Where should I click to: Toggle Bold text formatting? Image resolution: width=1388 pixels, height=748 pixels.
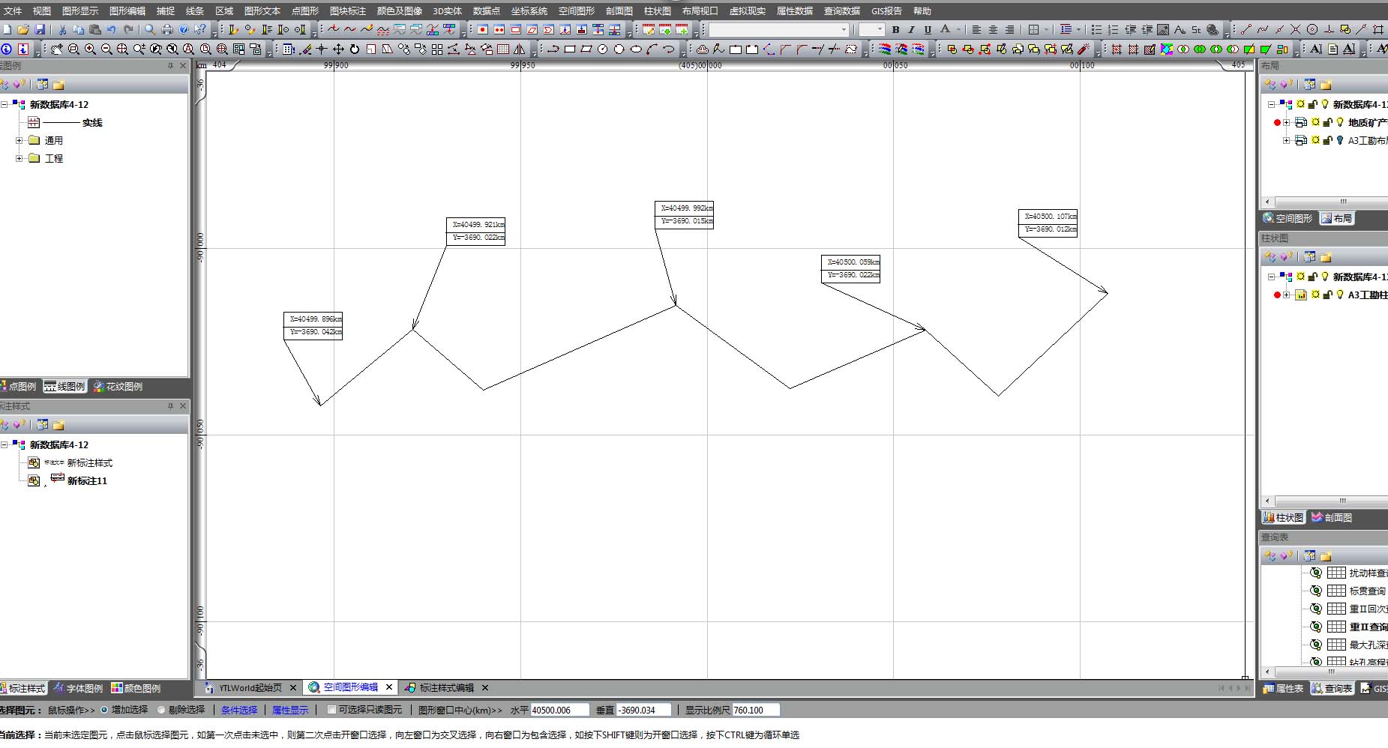click(x=895, y=29)
